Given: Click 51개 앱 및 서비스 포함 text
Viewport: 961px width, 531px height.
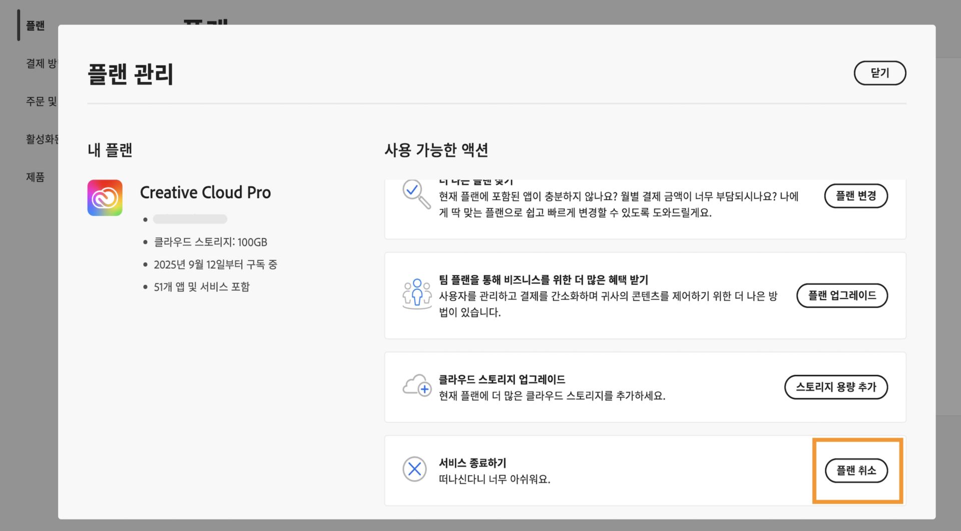Looking at the screenshot, I should (x=201, y=287).
